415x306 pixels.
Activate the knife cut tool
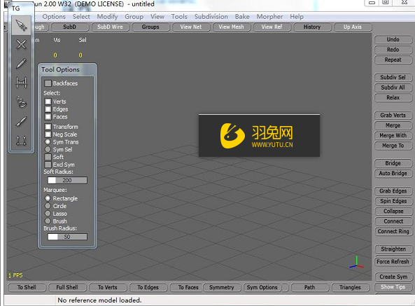(x=21, y=121)
